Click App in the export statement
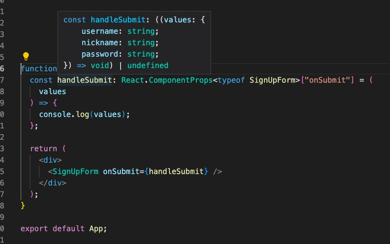The image size is (390, 244). [x=96, y=228]
